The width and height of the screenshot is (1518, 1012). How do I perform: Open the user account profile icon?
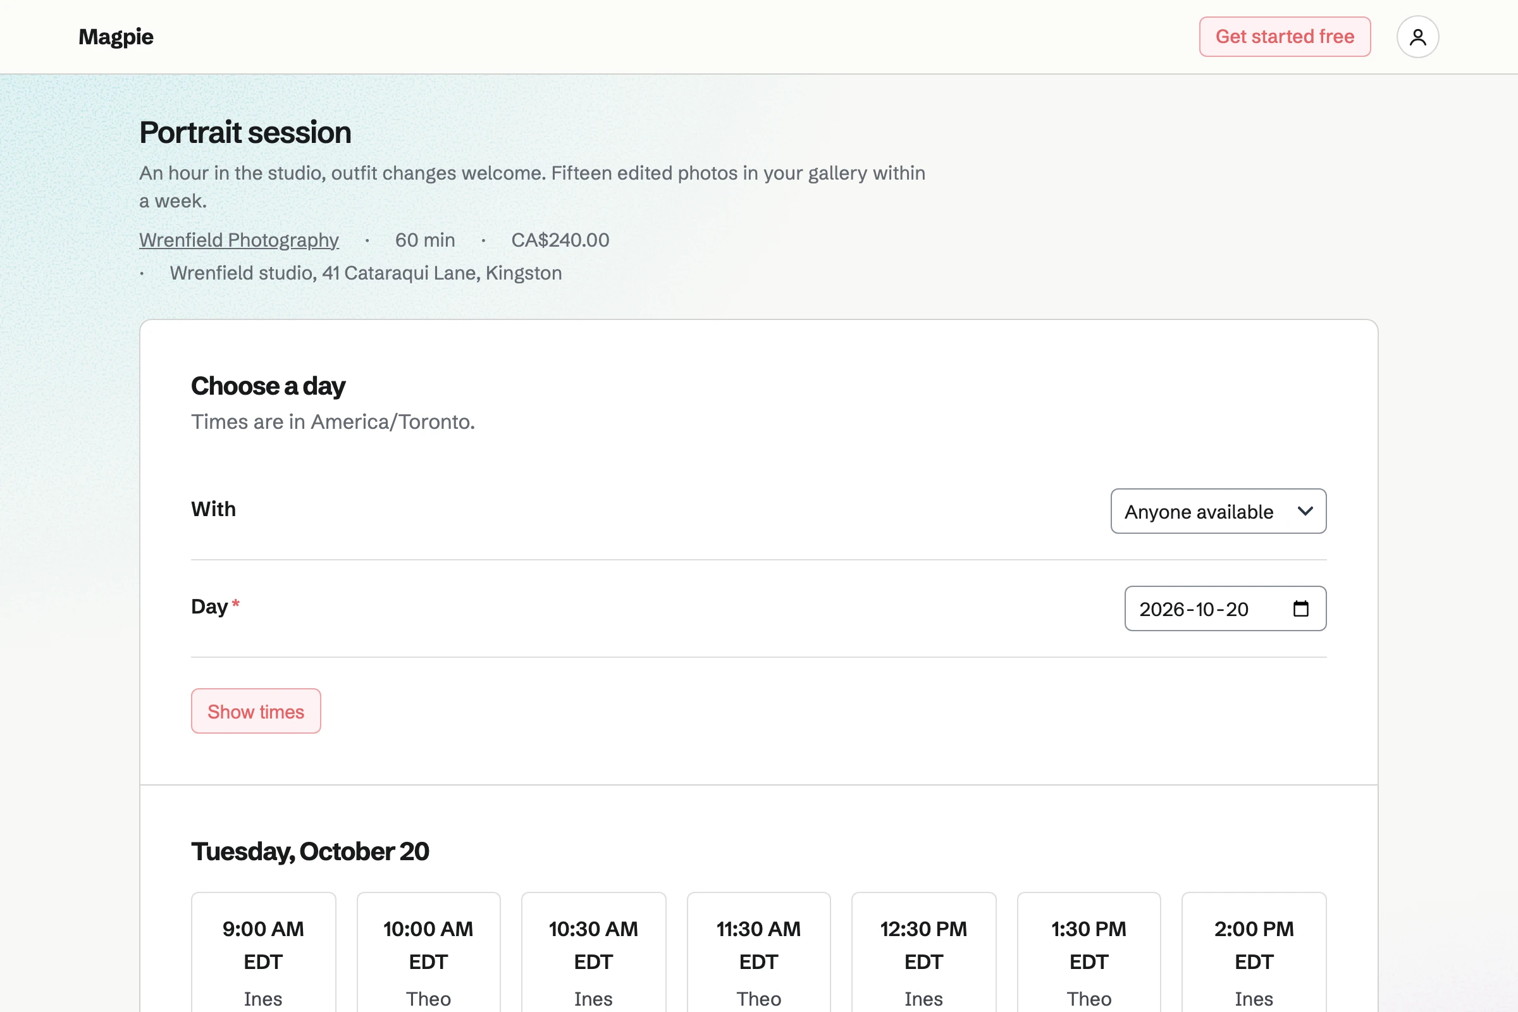click(1417, 37)
